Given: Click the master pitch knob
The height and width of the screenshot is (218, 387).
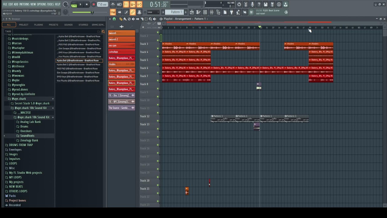Looking at the screenshot, I should pyautogui.click(x=66, y=12).
